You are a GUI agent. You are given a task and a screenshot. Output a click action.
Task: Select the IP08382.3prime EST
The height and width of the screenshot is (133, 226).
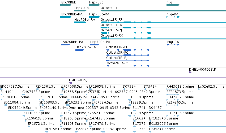103,132
